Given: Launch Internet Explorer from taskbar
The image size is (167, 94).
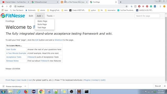Looking at the screenshot, I should (18, 92).
